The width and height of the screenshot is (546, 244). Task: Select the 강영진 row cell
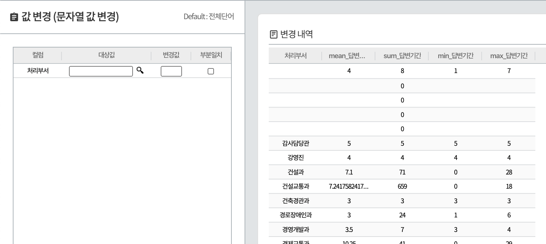pyautogui.click(x=296, y=158)
